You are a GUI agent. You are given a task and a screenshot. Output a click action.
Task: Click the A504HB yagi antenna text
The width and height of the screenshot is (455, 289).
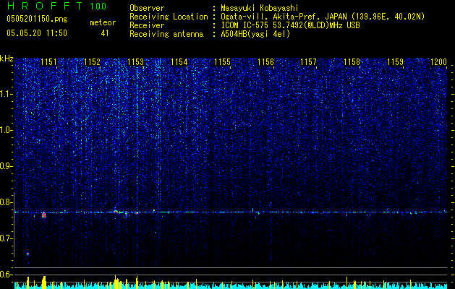coord(255,34)
